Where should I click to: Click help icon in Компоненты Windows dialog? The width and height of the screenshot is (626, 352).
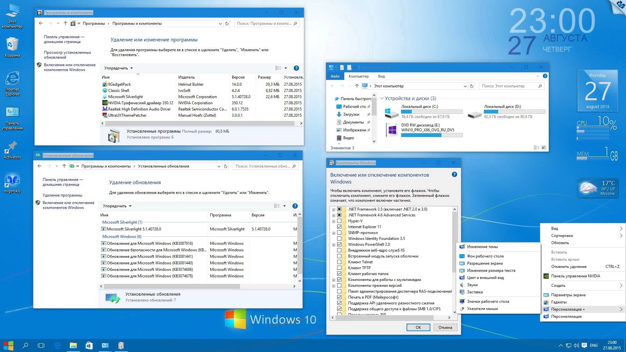point(454,174)
